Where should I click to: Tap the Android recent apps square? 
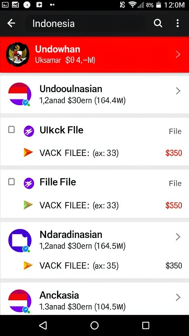click(x=146, y=325)
